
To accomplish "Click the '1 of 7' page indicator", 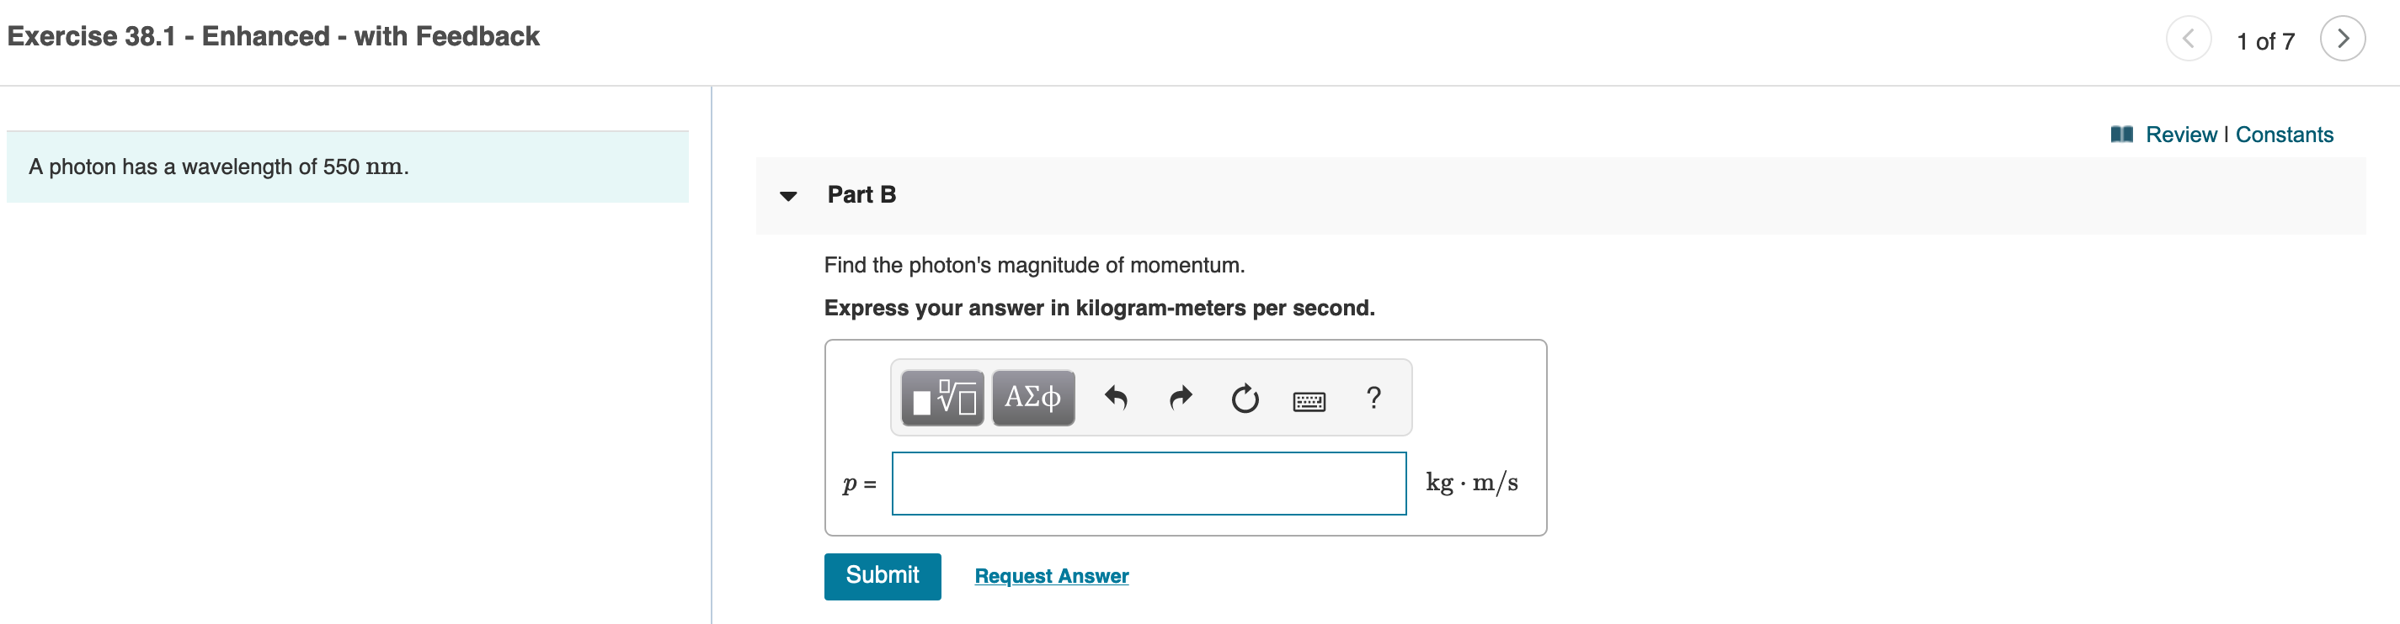I will click(x=2265, y=41).
